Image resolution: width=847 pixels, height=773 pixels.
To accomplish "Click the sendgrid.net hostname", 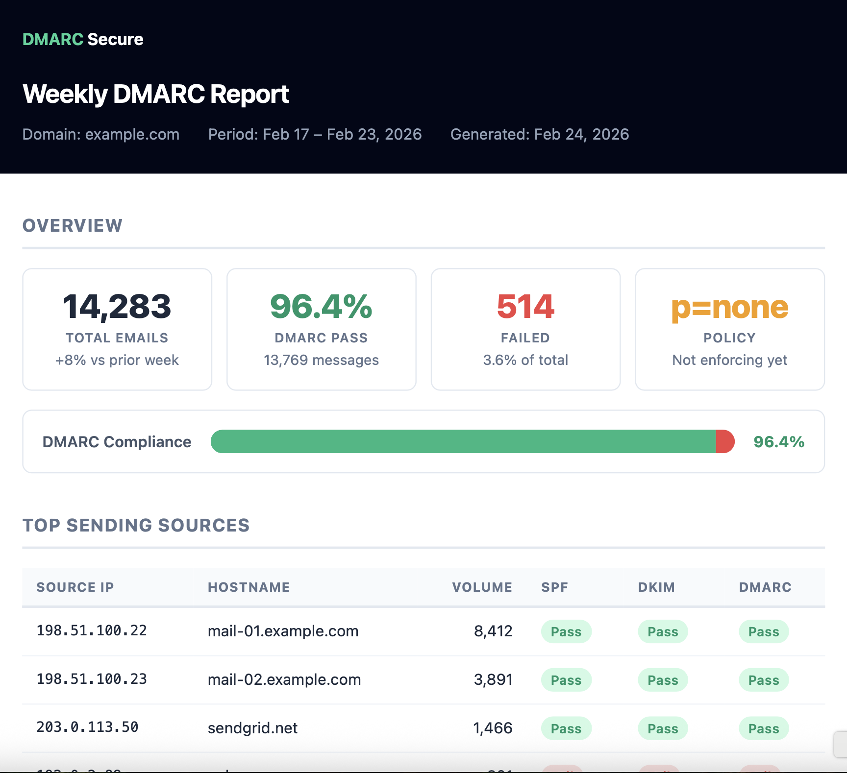I will pos(252,728).
